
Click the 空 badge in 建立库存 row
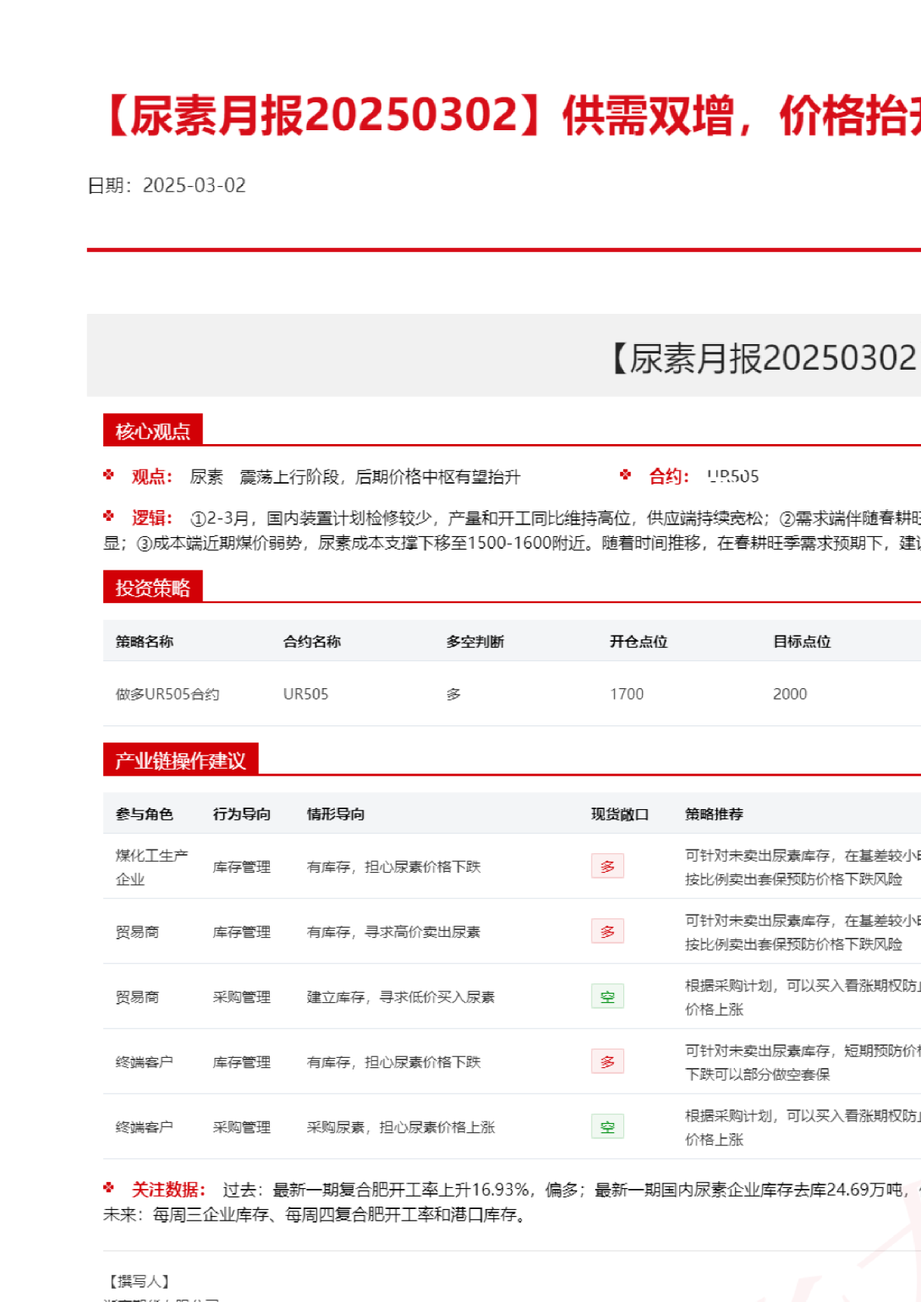pos(607,997)
